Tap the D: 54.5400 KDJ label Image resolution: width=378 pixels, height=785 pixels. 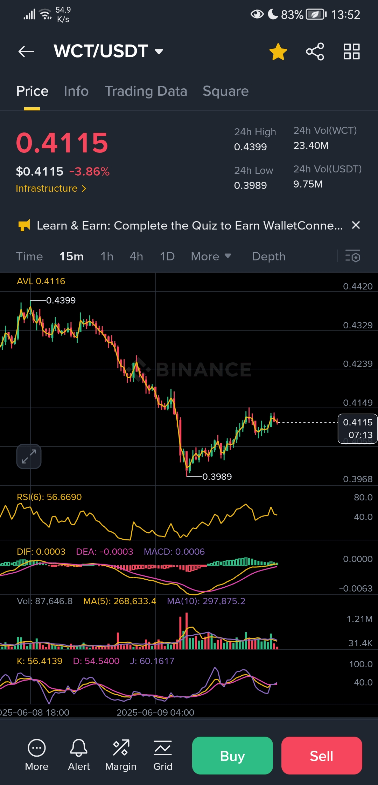pos(96,661)
